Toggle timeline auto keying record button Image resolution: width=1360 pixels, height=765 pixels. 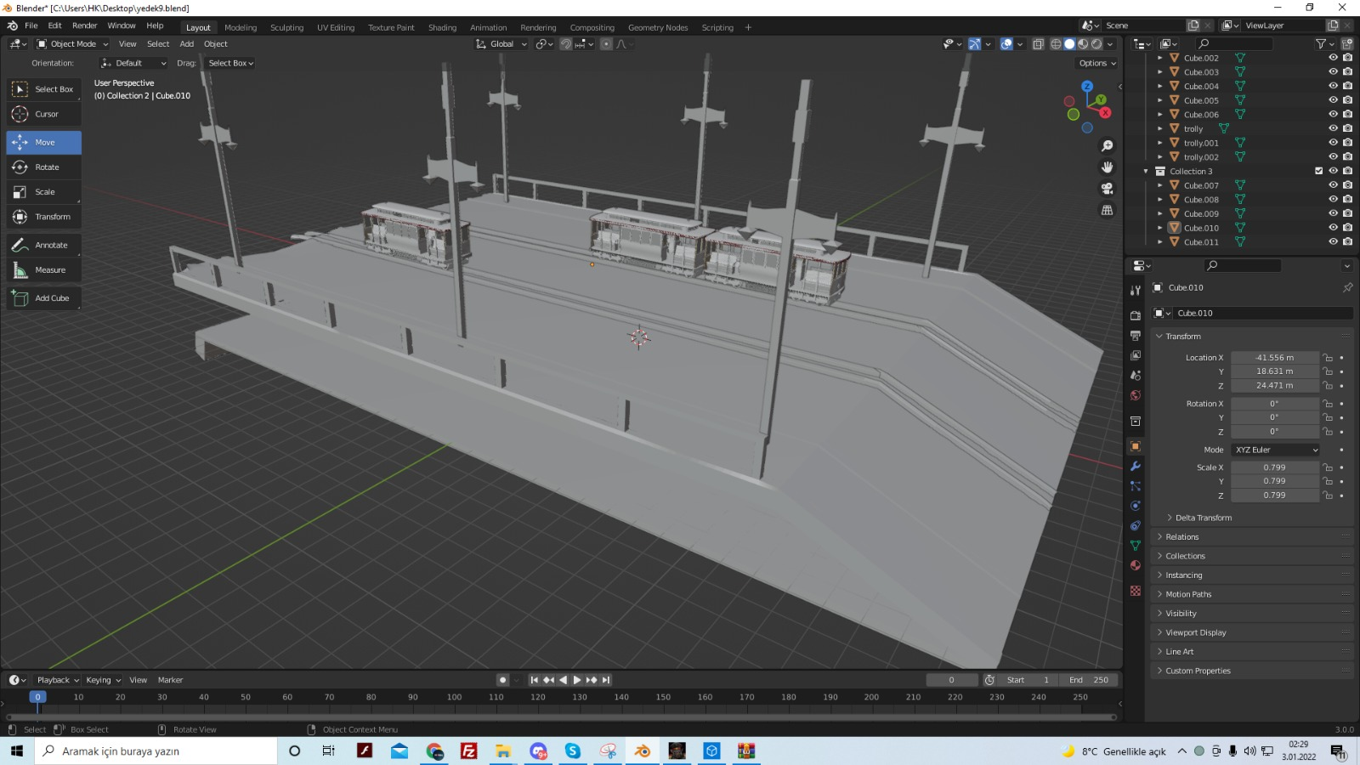coord(502,680)
